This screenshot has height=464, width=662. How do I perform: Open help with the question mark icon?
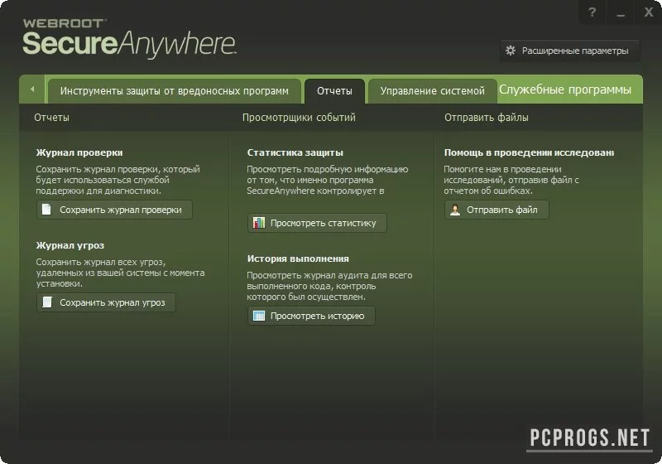pos(592,12)
